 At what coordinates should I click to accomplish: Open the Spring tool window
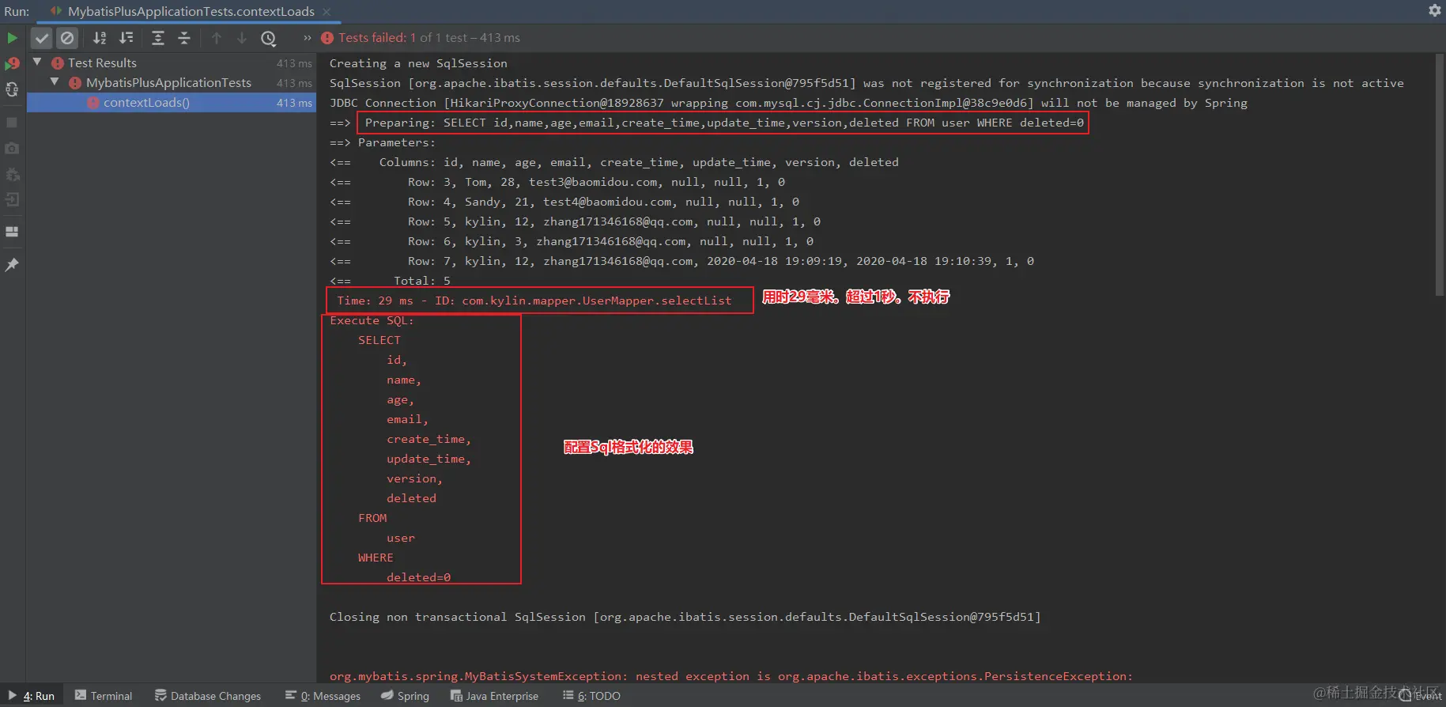(405, 696)
